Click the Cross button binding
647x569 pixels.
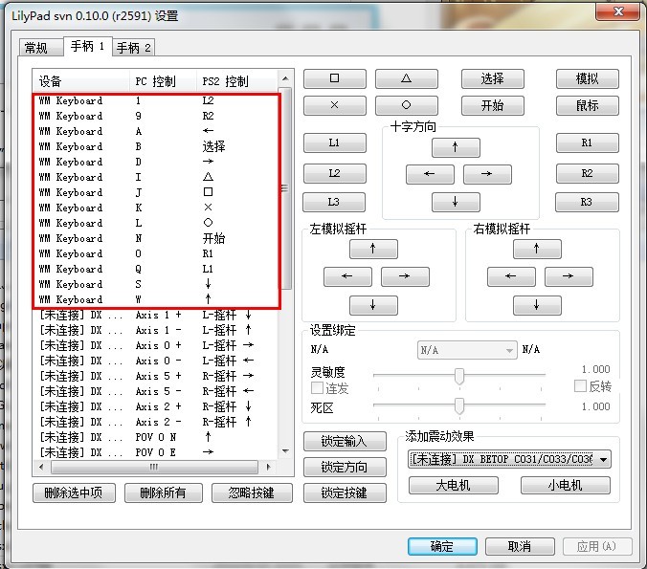335,105
